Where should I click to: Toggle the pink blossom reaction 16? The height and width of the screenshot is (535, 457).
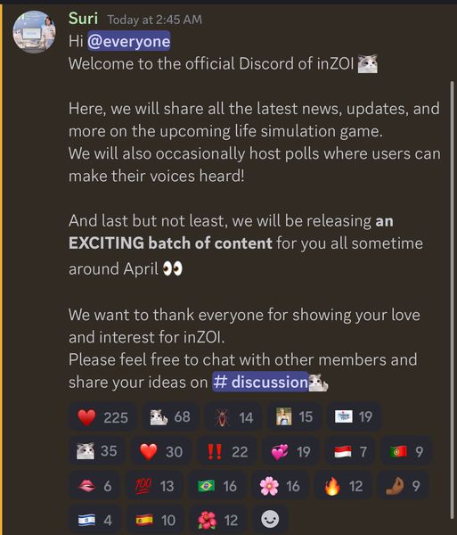tap(281, 486)
